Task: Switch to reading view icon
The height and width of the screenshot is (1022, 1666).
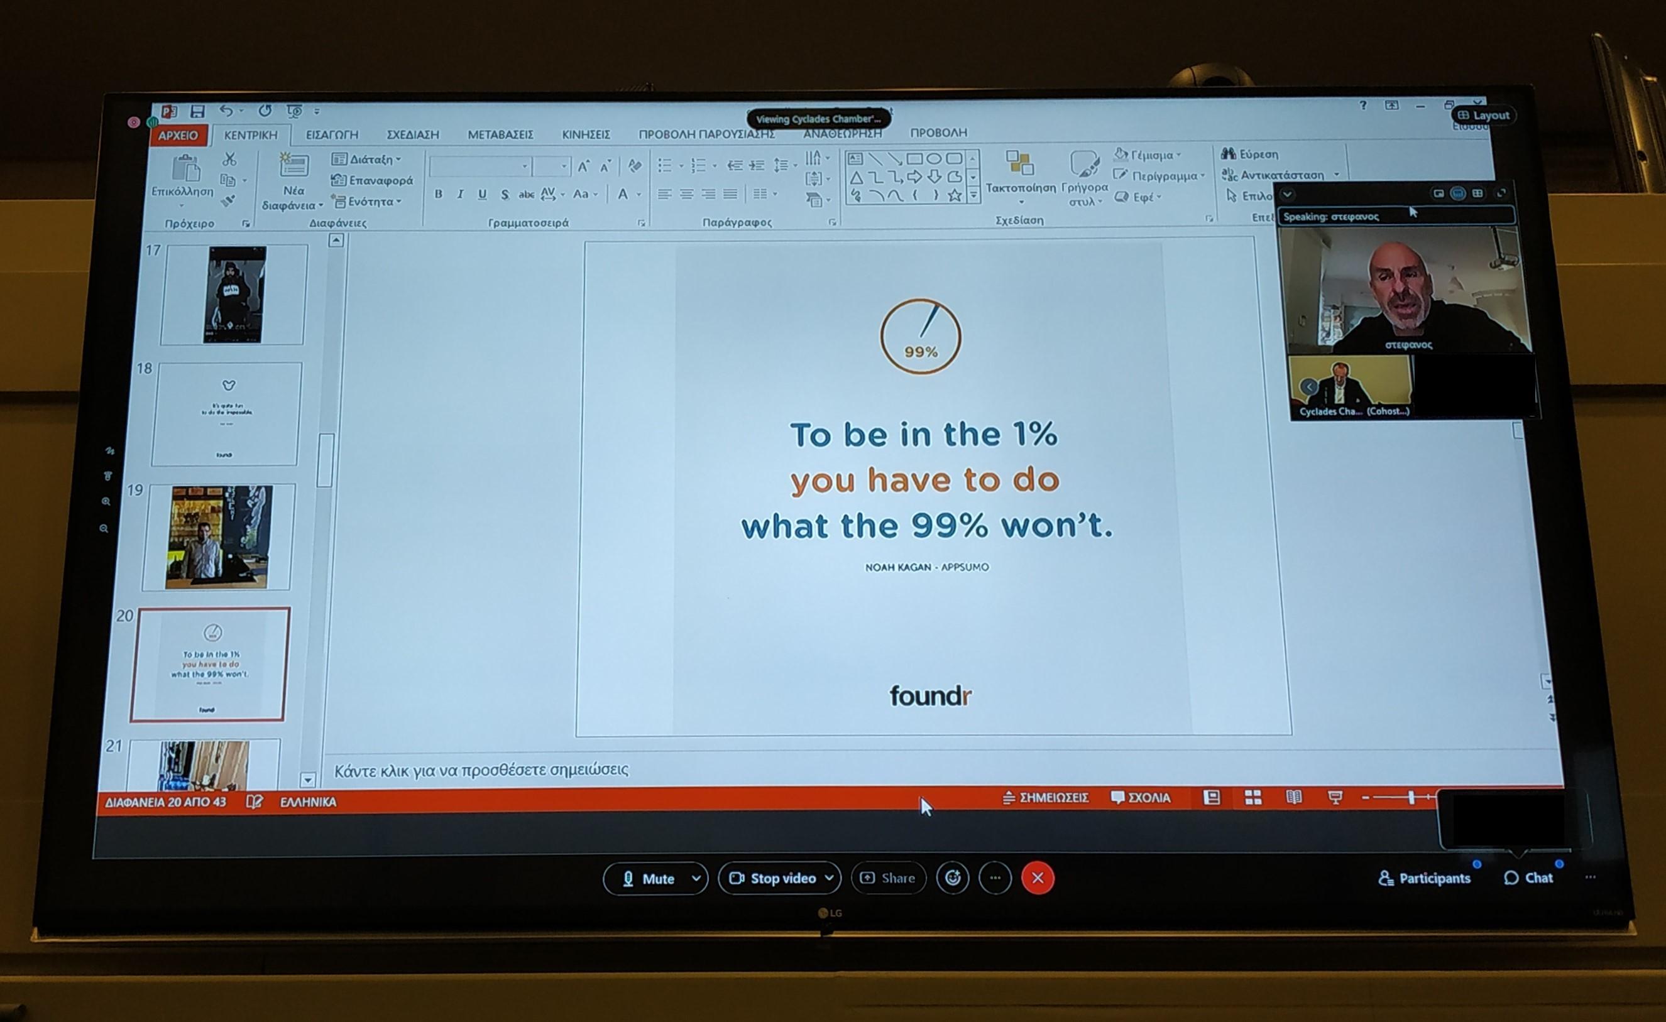Action: (1293, 798)
